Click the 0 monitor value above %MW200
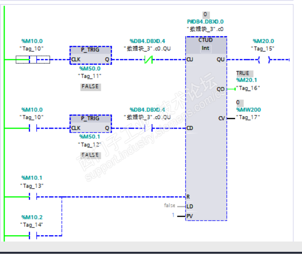Image resolution: width=302 pixels, height=254 pixels. [x=240, y=103]
